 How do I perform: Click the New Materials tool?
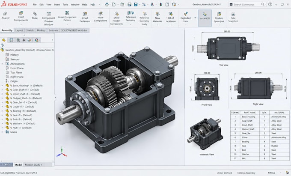coord(157,17)
